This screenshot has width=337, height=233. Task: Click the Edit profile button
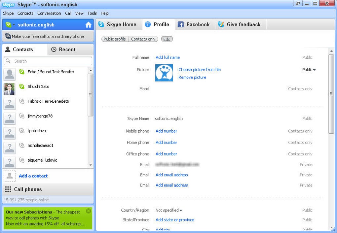tap(167, 39)
